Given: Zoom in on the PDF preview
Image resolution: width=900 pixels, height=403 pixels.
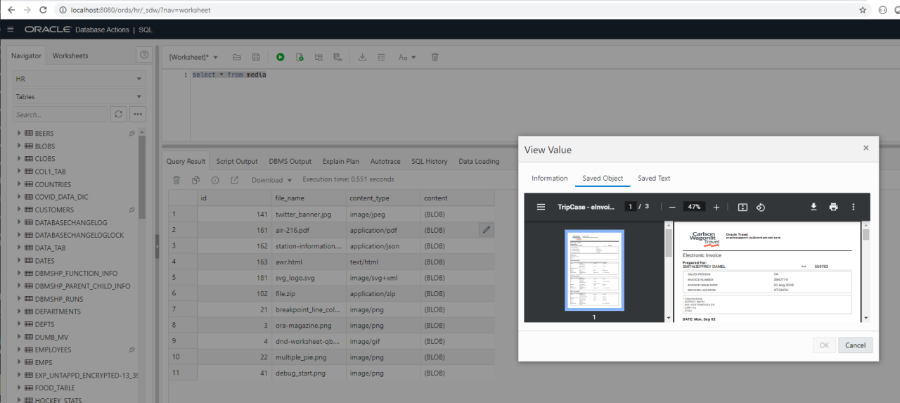Looking at the screenshot, I should [716, 207].
